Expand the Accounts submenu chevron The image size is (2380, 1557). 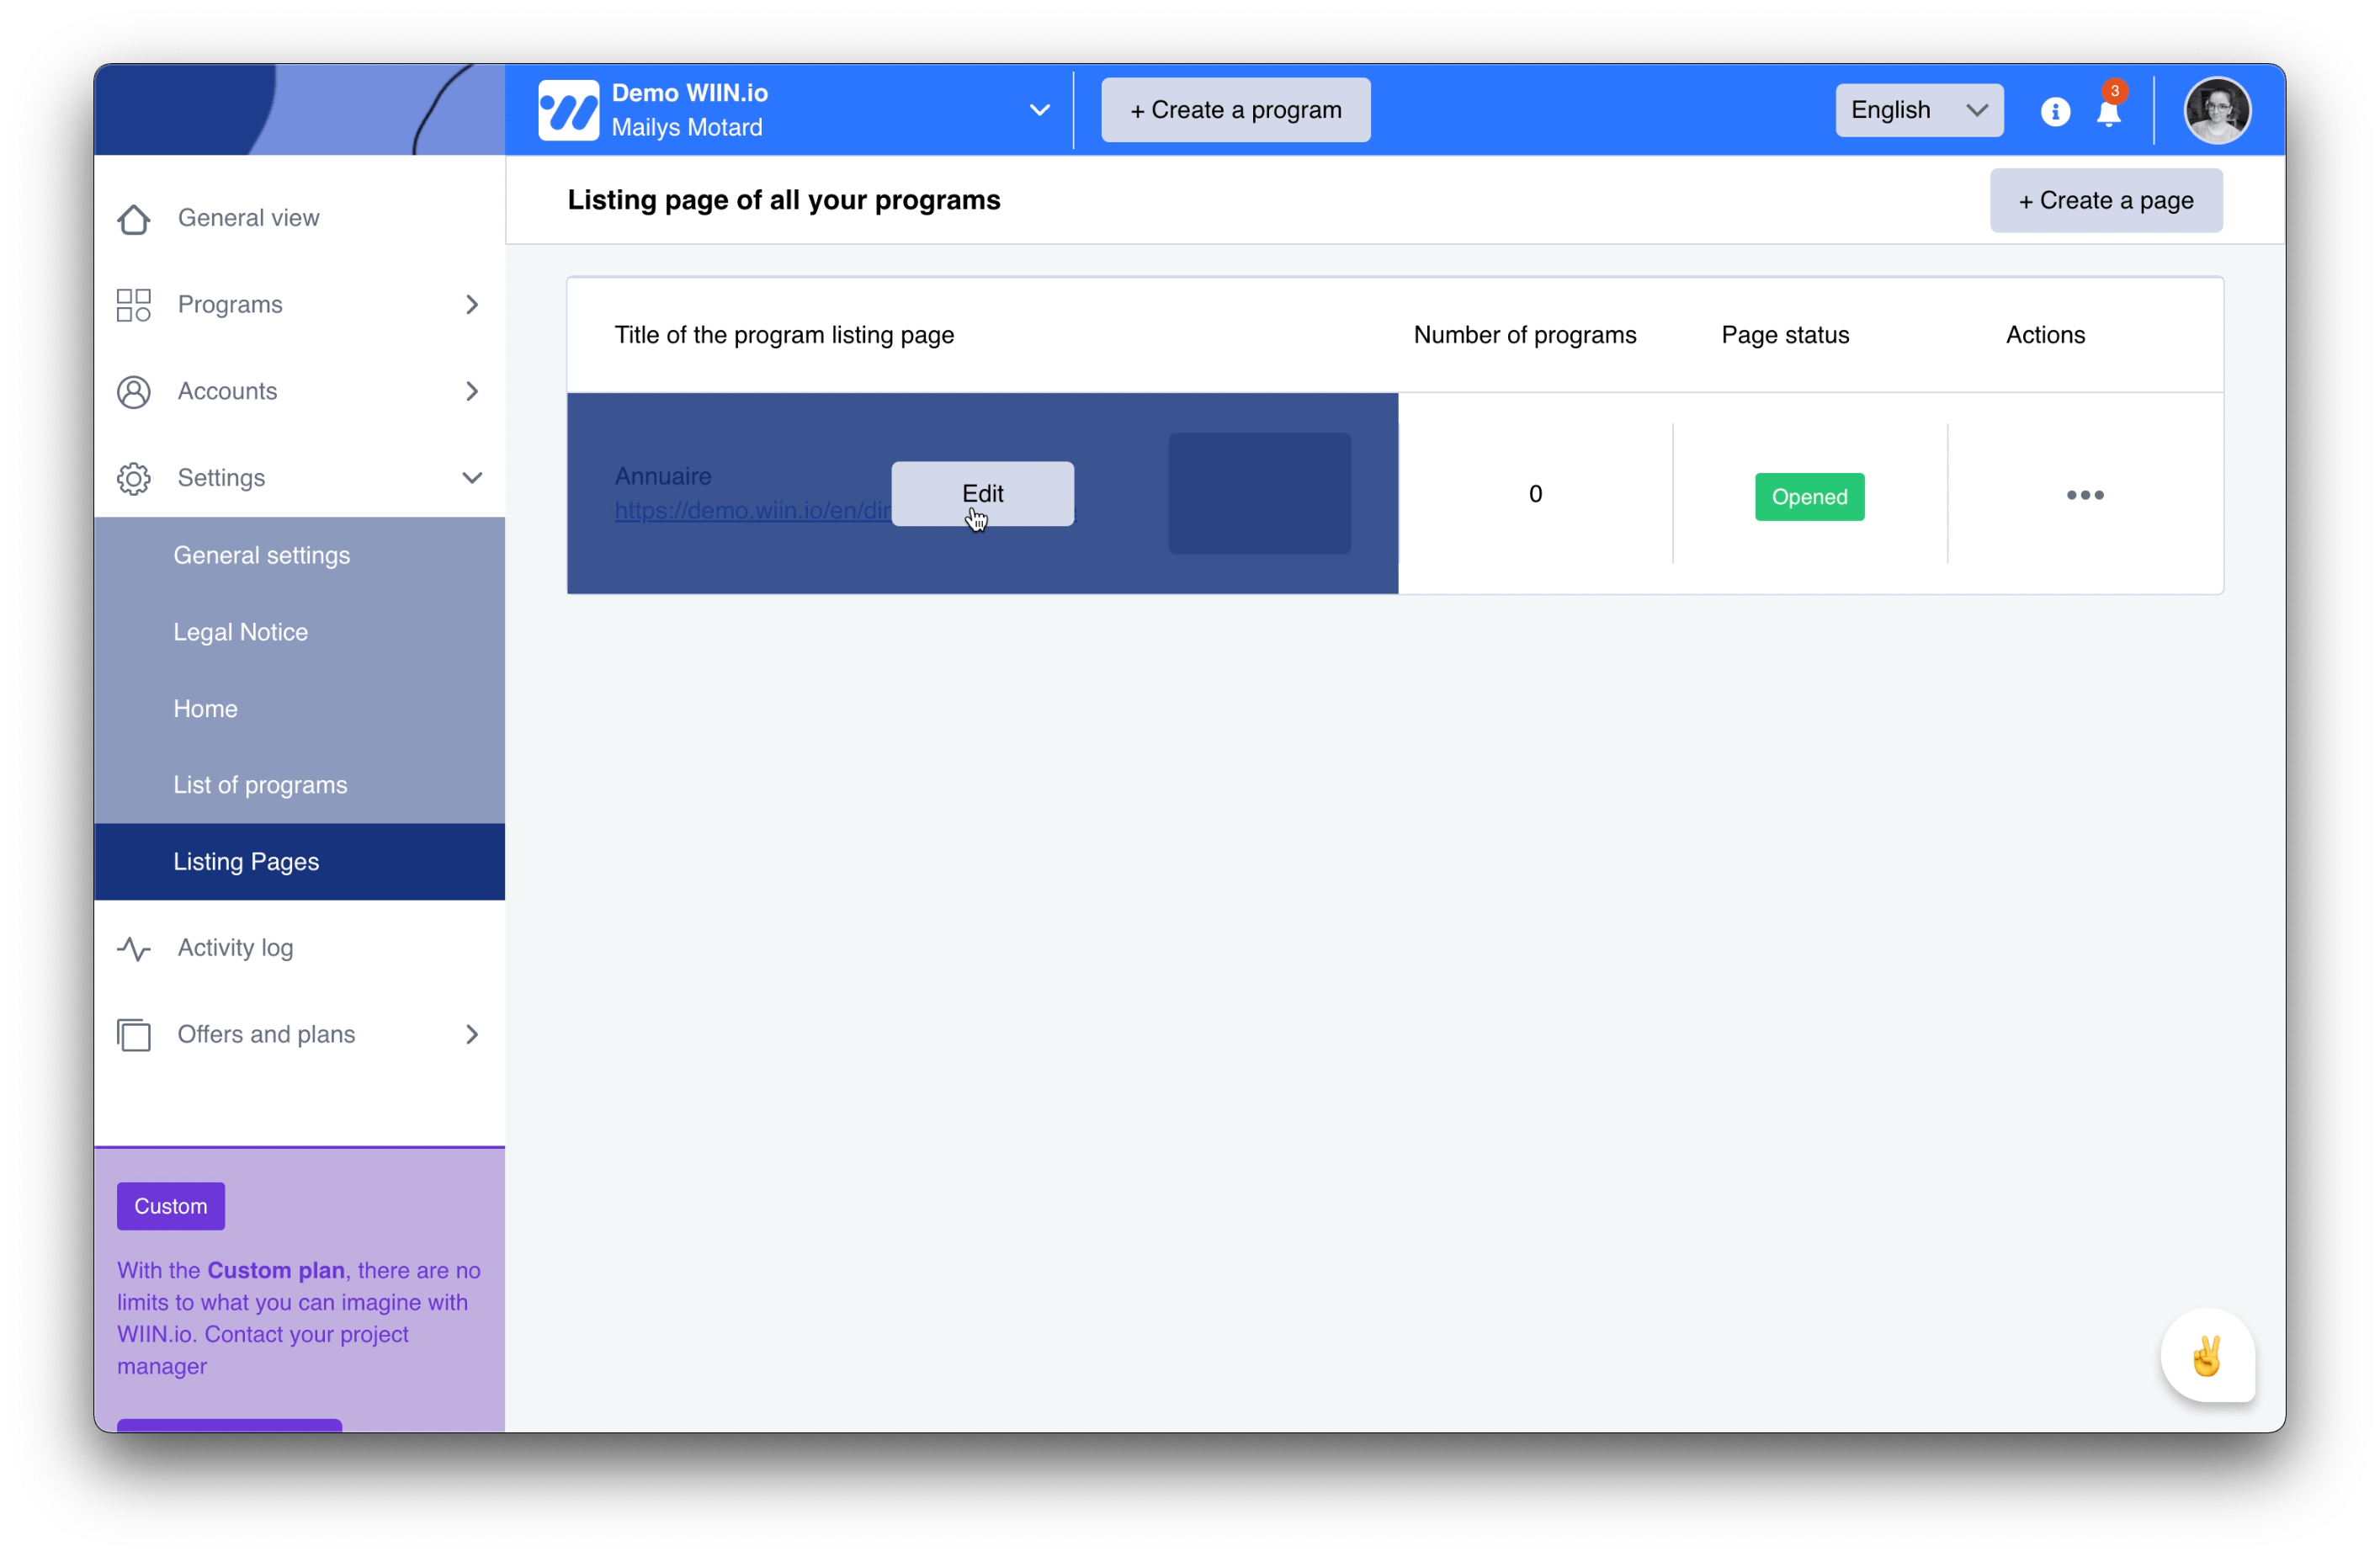(x=472, y=392)
